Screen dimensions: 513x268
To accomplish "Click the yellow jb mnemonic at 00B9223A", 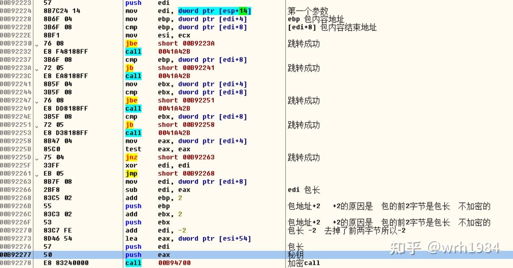I will [129, 67].
